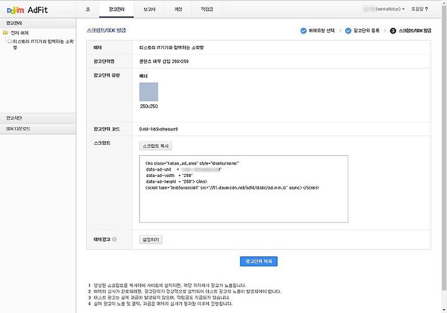The image size is (447, 313).
Task: Click the step 3 circle icon
Action: coord(393,31)
